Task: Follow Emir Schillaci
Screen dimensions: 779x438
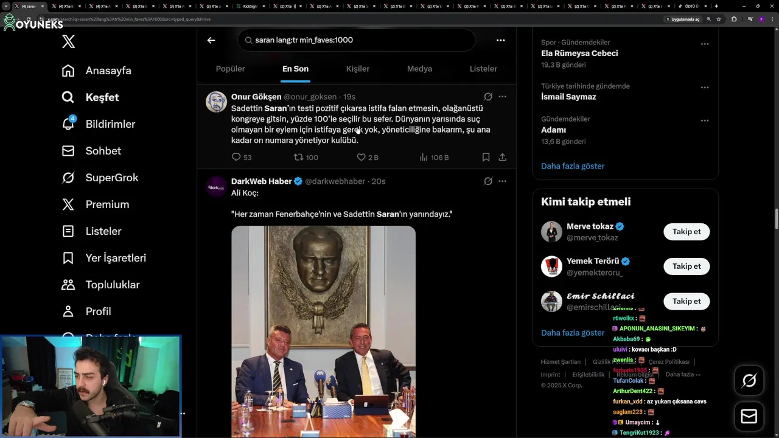Action: point(686,301)
